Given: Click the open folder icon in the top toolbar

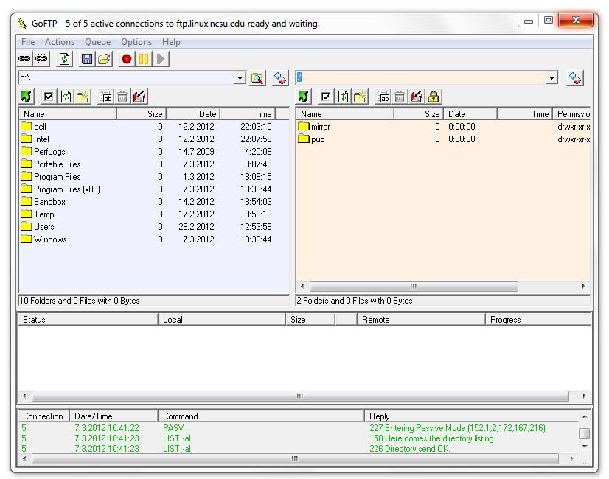Looking at the screenshot, I should coord(104,59).
